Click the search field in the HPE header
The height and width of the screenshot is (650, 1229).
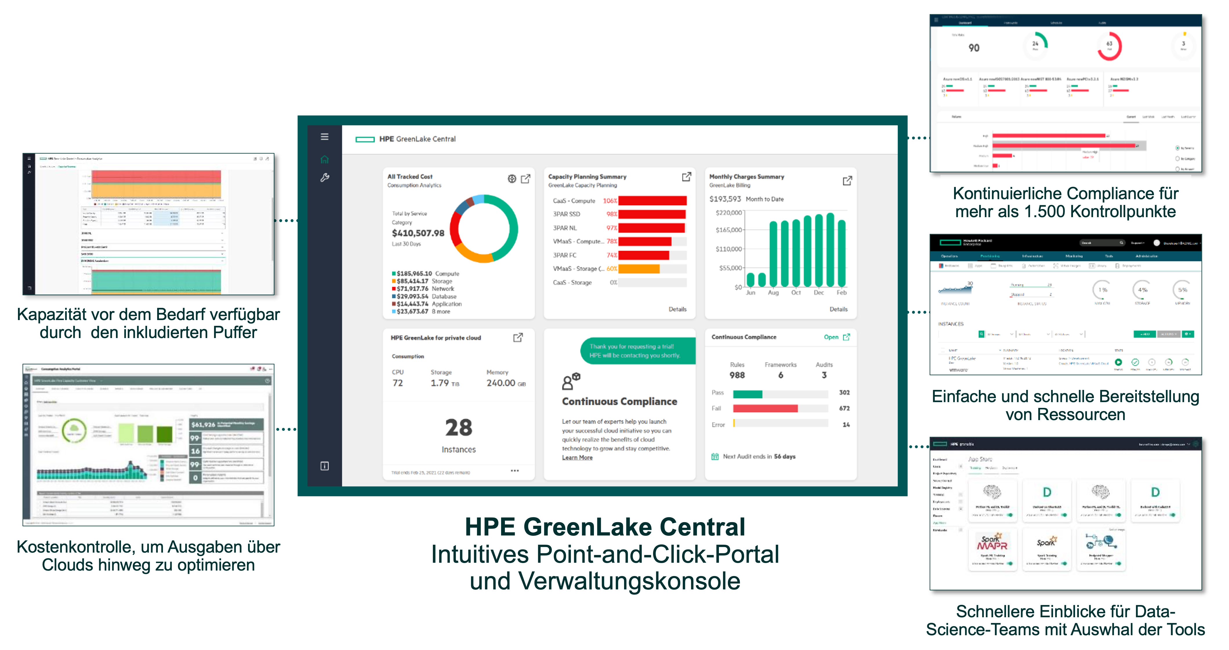click(x=1103, y=243)
